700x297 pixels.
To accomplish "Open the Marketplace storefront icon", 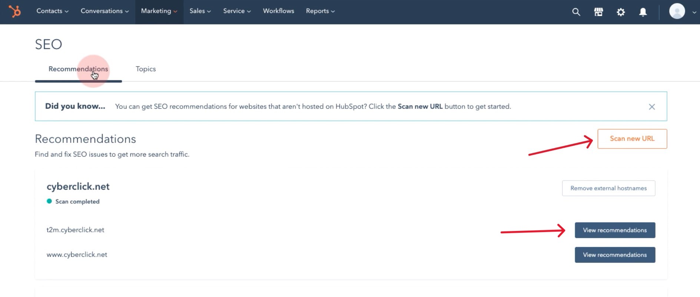I will point(598,12).
